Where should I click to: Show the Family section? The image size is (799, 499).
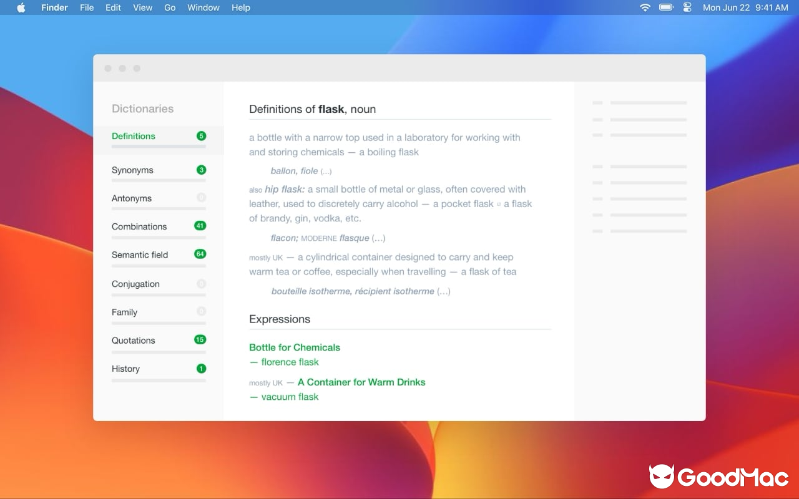(124, 312)
